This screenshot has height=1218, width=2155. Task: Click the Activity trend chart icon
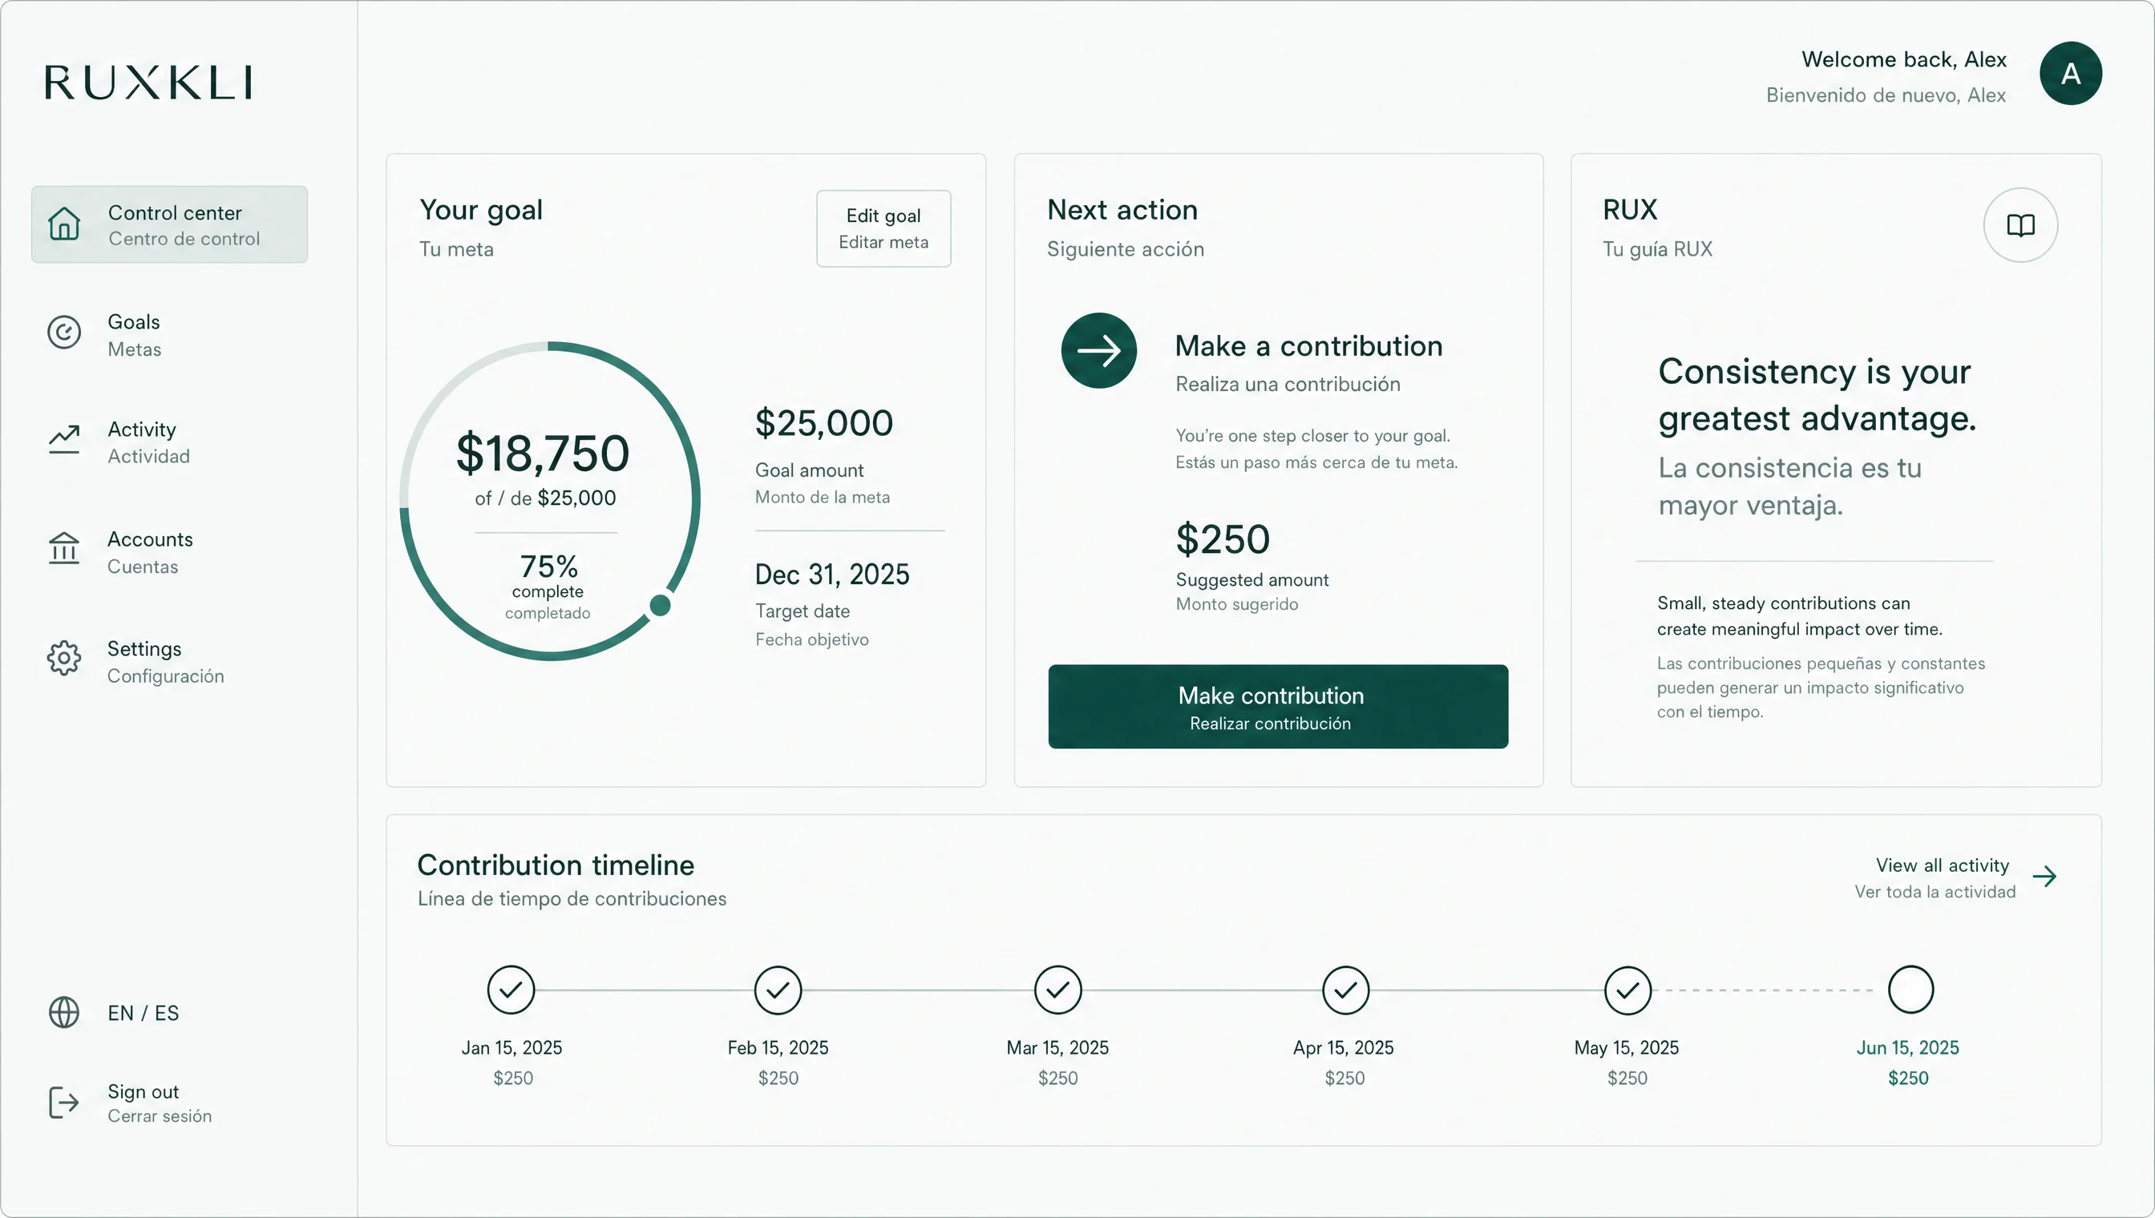point(63,440)
